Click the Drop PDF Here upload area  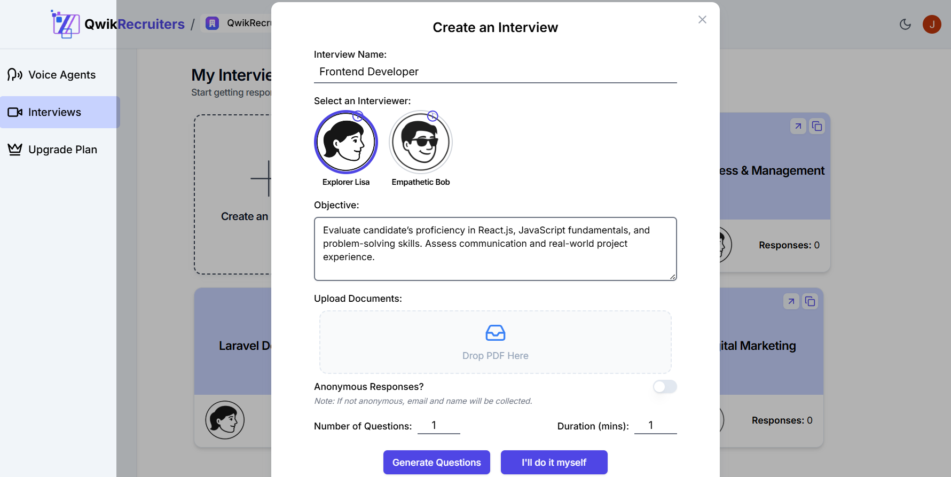(x=495, y=342)
